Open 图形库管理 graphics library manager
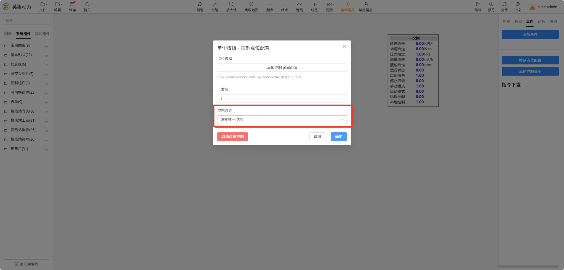564x270 pixels. (x=27, y=264)
